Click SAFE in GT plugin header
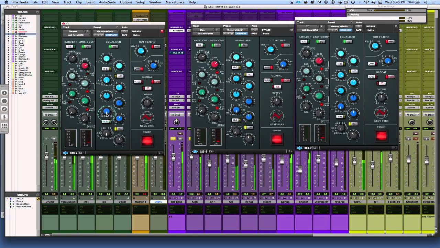 pyautogui.click(x=359, y=30)
